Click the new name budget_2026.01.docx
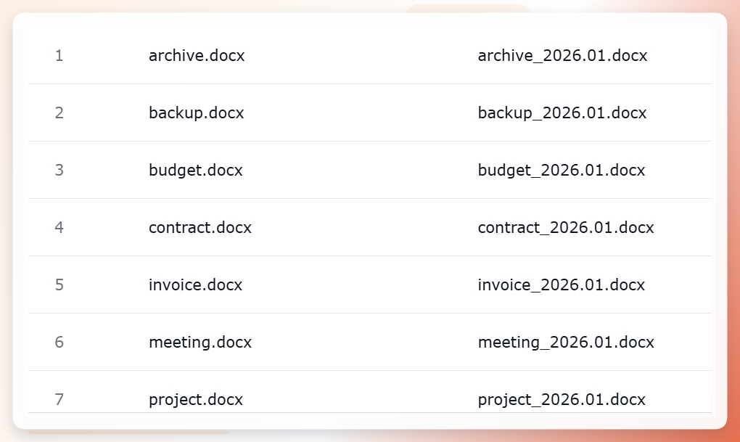The width and height of the screenshot is (740, 442). pyautogui.click(x=561, y=171)
